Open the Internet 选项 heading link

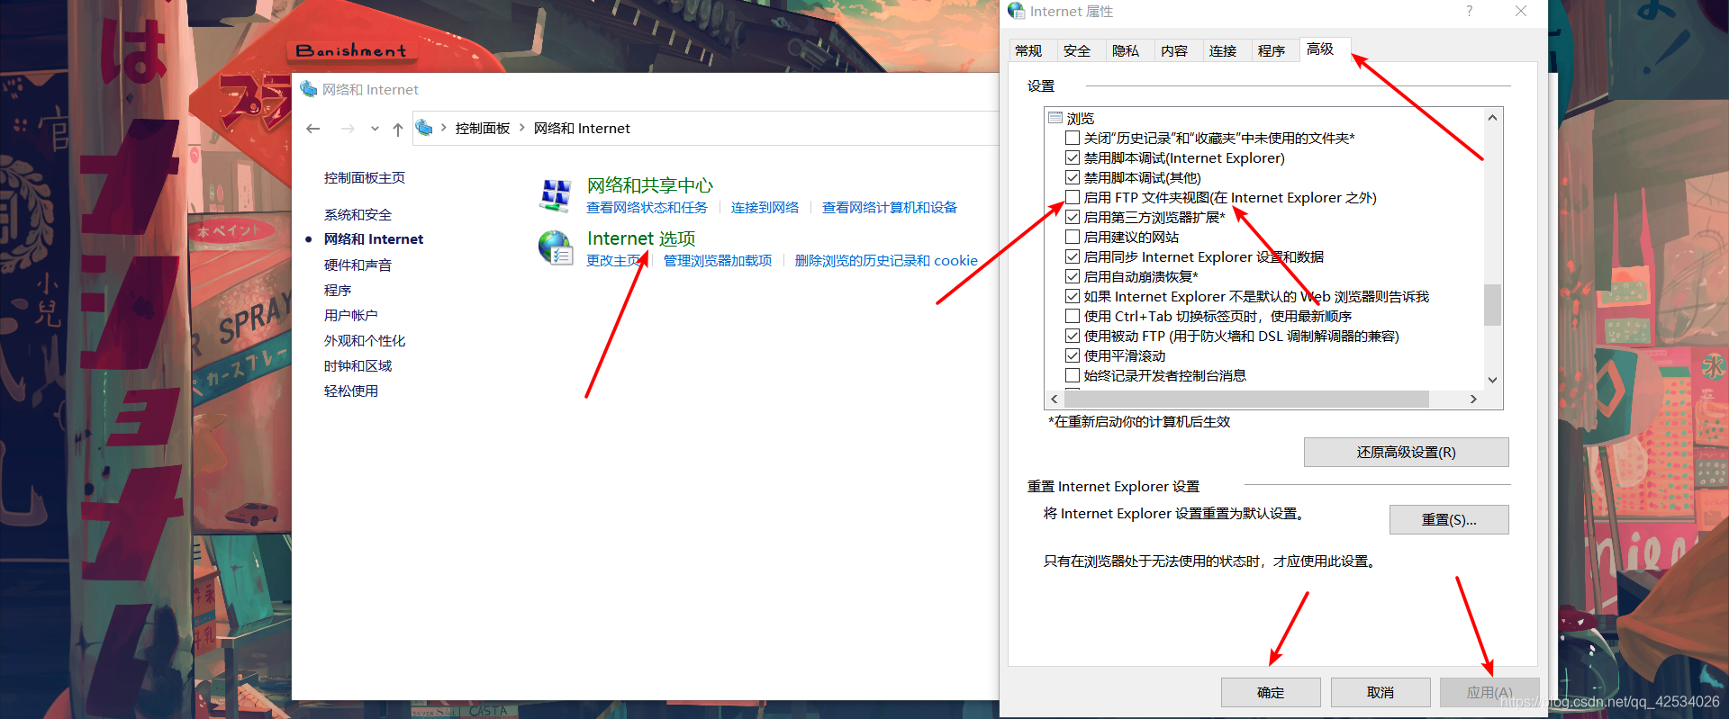(641, 238)
